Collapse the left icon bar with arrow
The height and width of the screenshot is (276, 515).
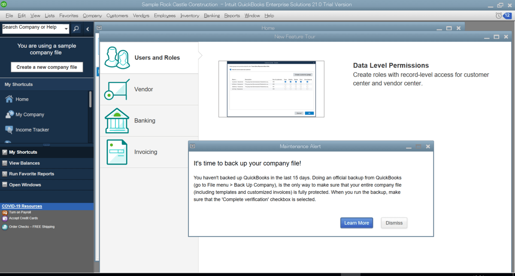[x=88, y=29]
